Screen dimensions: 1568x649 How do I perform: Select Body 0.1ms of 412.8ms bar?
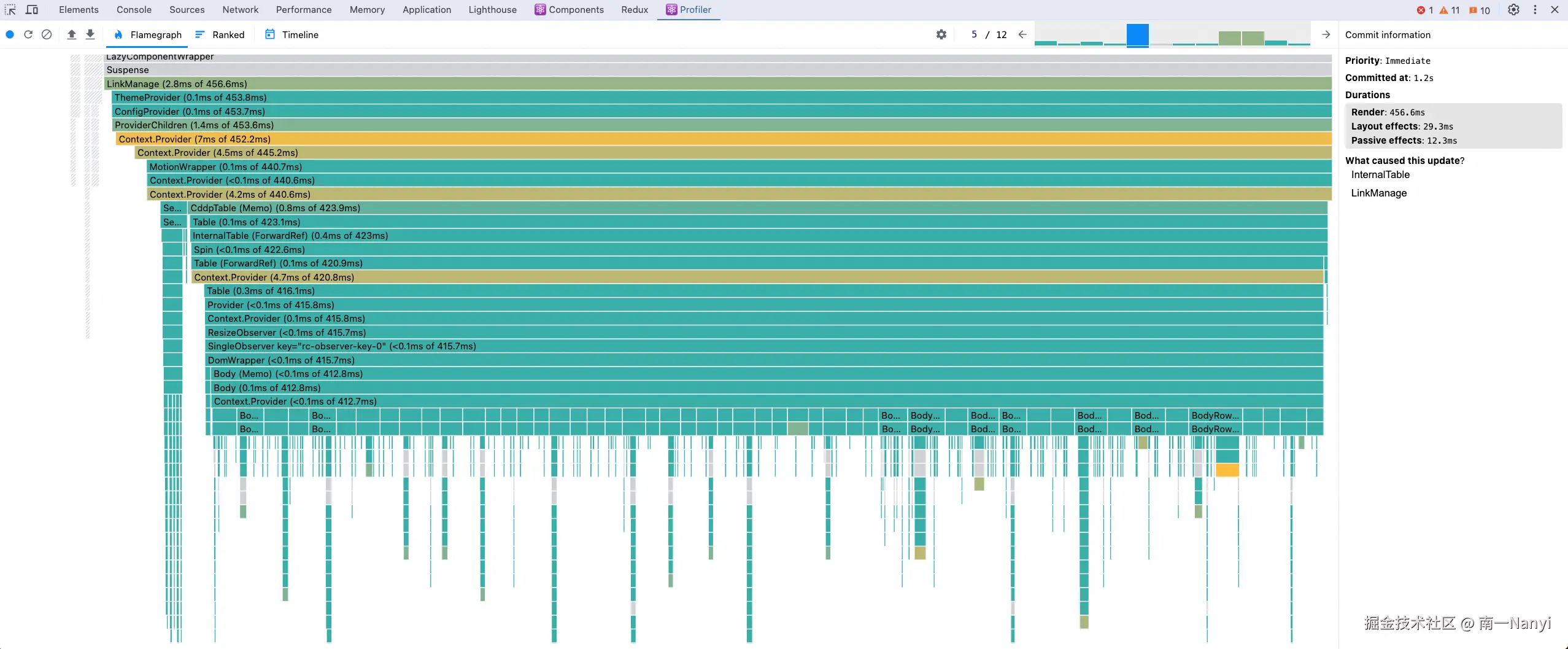767,388
